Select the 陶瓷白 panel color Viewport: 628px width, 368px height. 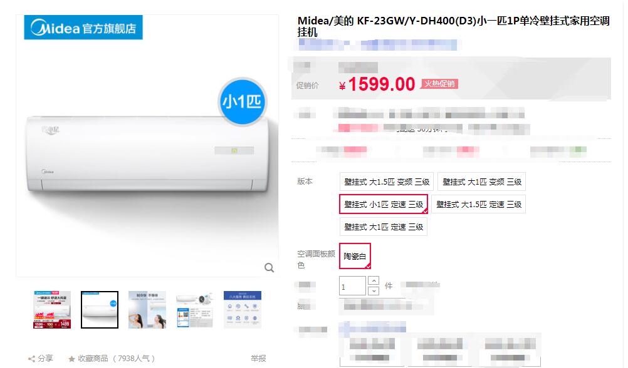[355, 256]
